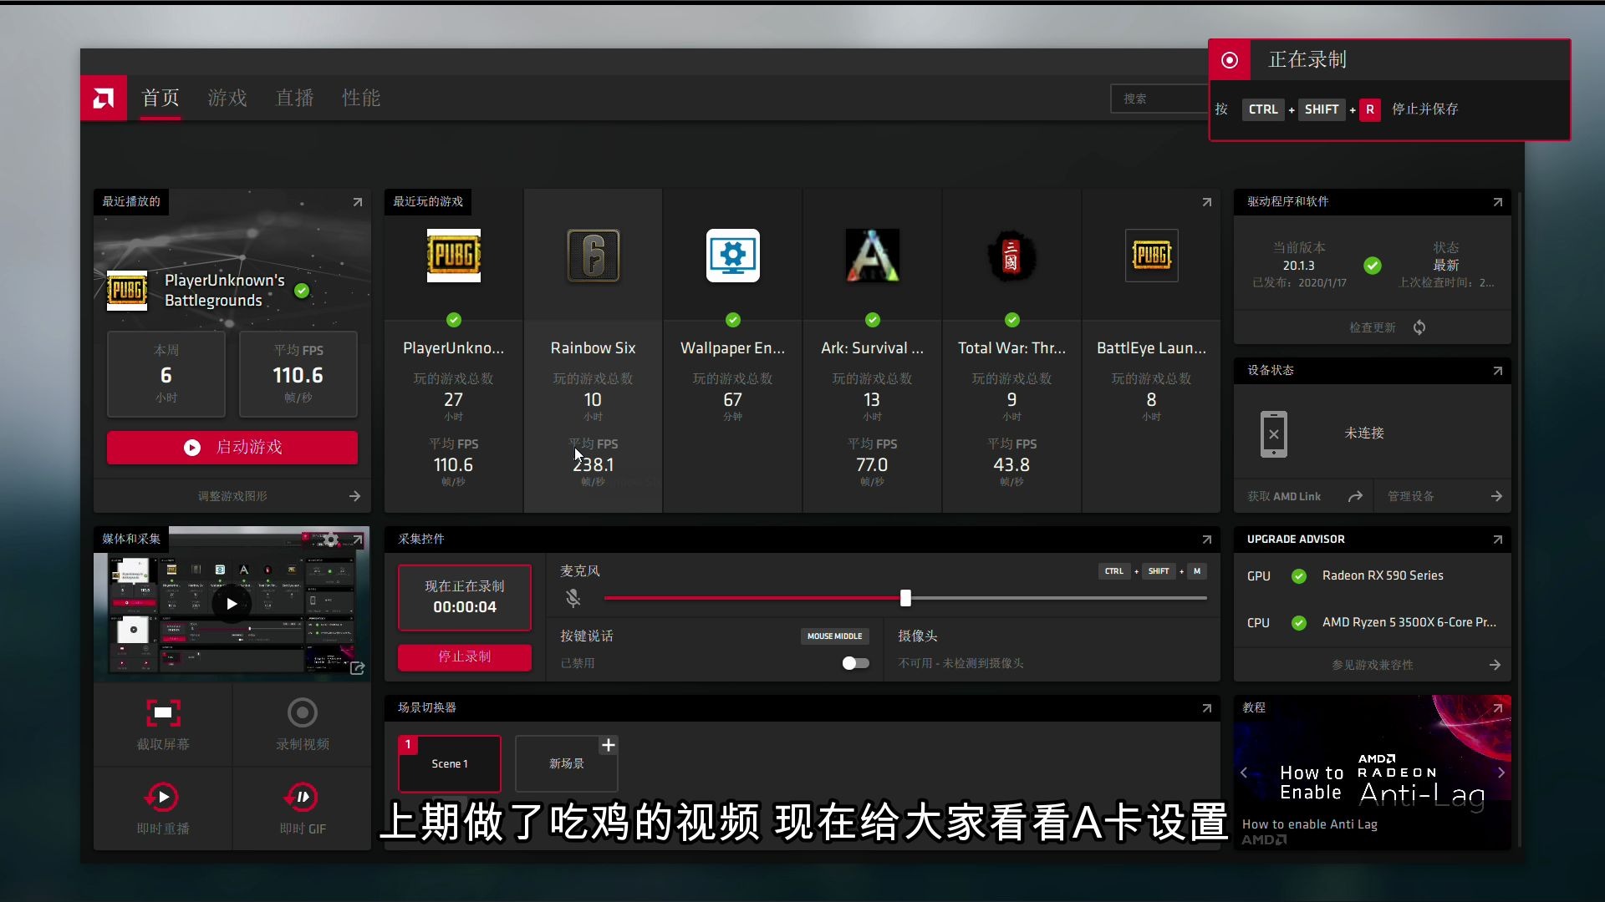Expand the 教程 panel arrow
This screenshot has width=1605, height=902.
coord(1498,708)
